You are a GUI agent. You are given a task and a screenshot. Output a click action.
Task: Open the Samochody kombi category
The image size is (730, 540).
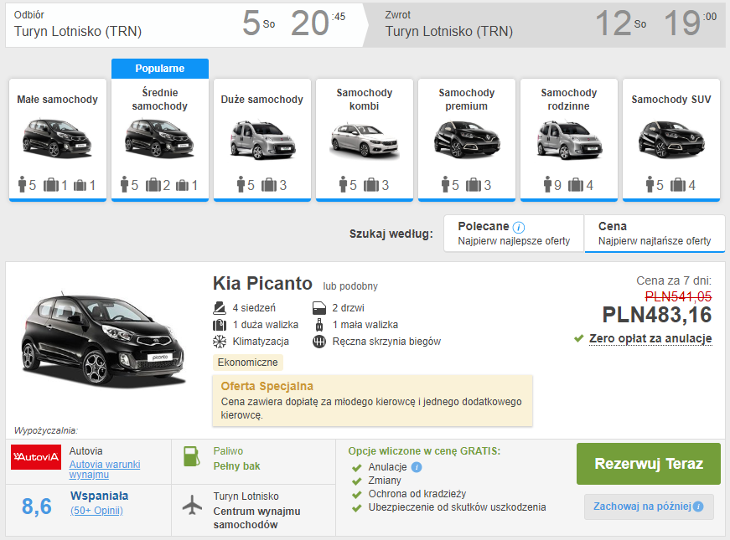point(364,140)
